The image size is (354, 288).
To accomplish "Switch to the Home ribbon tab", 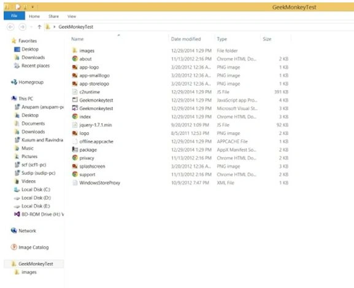I will (x=34, y=16).
